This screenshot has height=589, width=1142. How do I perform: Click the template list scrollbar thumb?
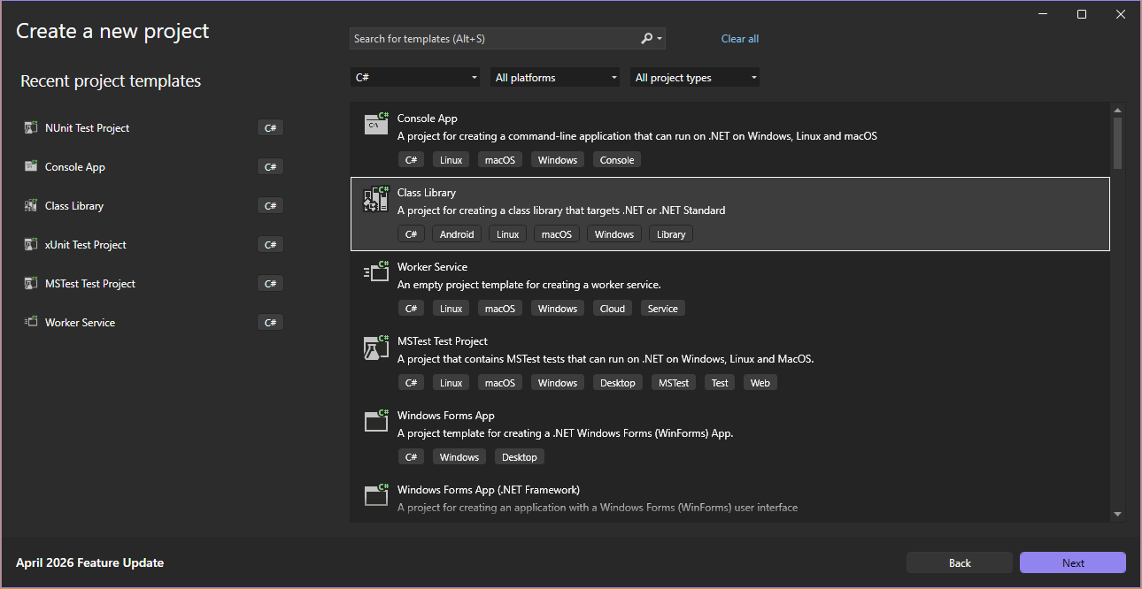[1117, 143]
